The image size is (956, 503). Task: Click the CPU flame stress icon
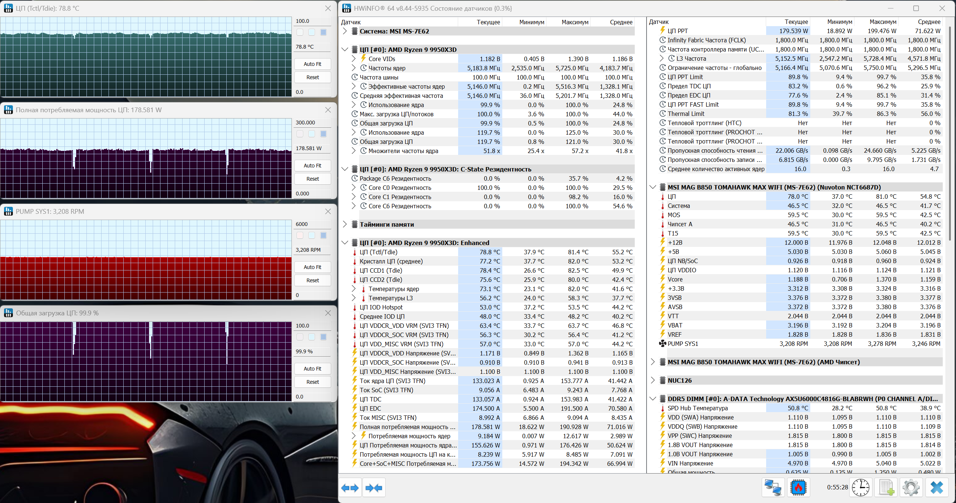798,488
